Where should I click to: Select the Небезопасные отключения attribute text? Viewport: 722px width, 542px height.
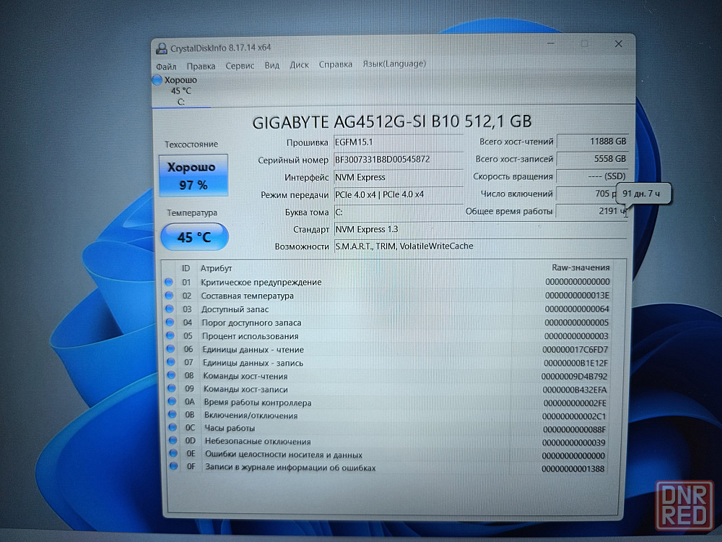[x=258, y=441]
